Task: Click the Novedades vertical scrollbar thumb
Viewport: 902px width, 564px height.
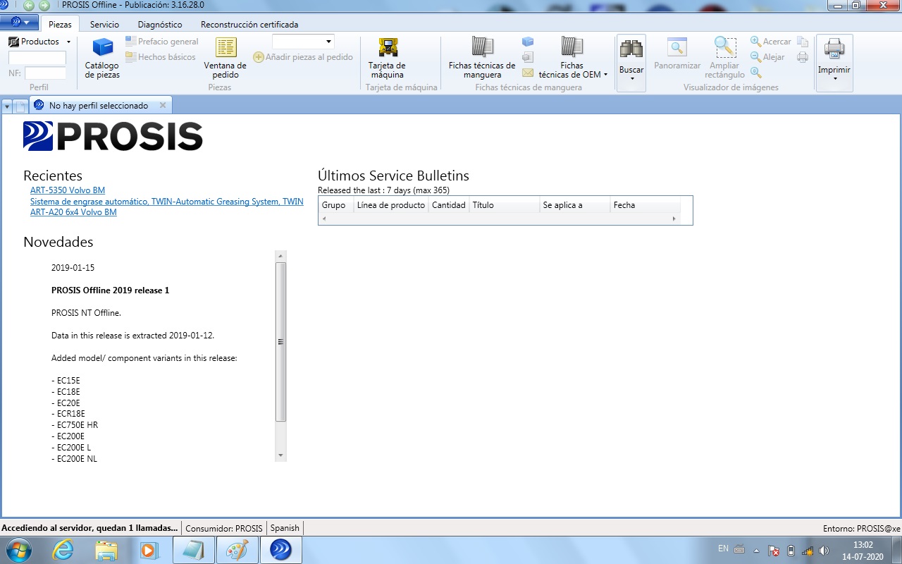Action: [x=280, y=342]
